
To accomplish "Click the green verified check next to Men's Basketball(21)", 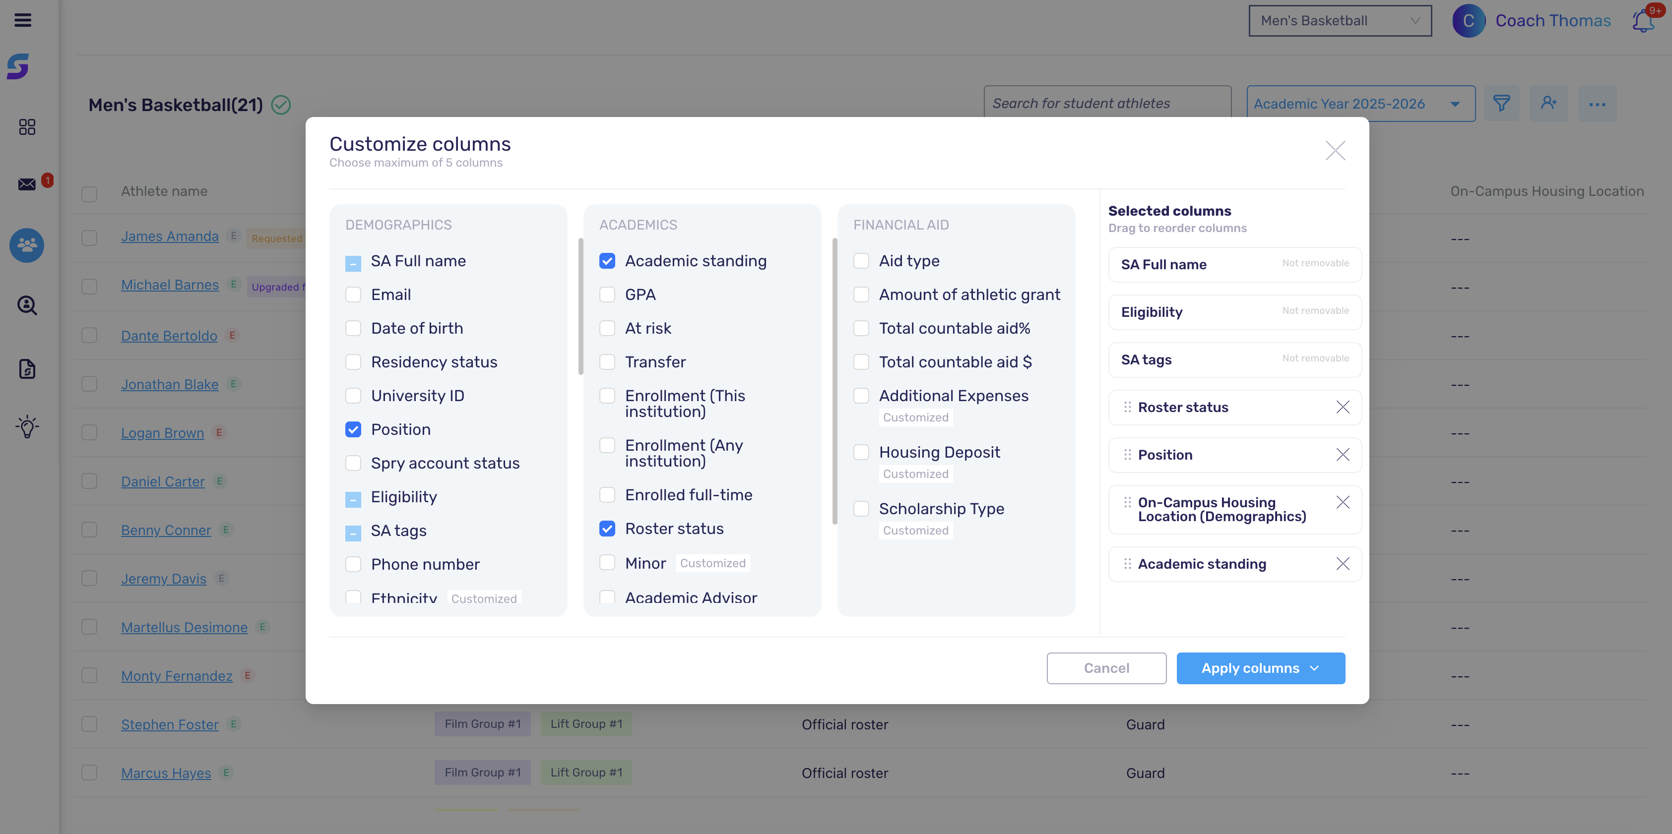I will [280, 105].
